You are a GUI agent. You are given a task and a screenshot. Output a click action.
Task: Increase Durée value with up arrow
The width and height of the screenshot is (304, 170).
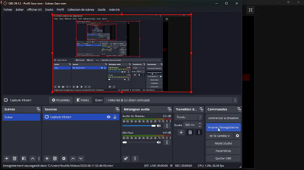click(x=200, y=124)
